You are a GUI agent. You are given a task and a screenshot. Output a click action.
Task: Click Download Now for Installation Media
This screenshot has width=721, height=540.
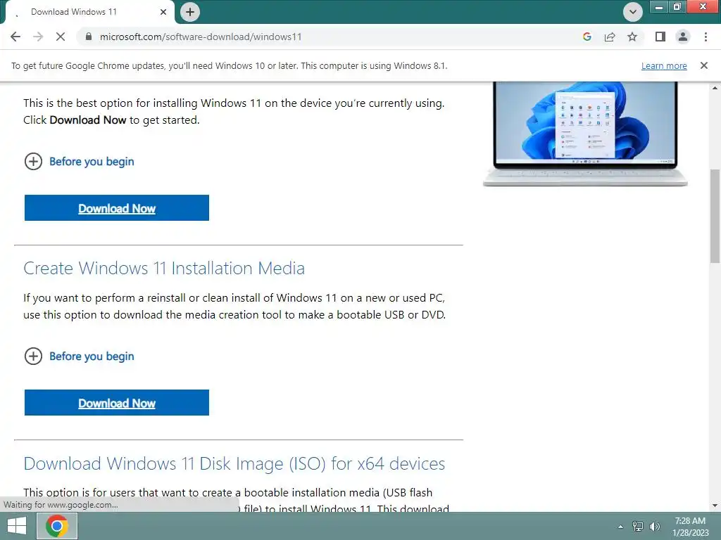pyautogui.click(x=117, y=403)
